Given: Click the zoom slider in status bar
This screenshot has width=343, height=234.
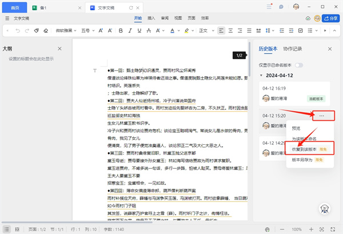Looking at the screenshot, I should (296, 229).
